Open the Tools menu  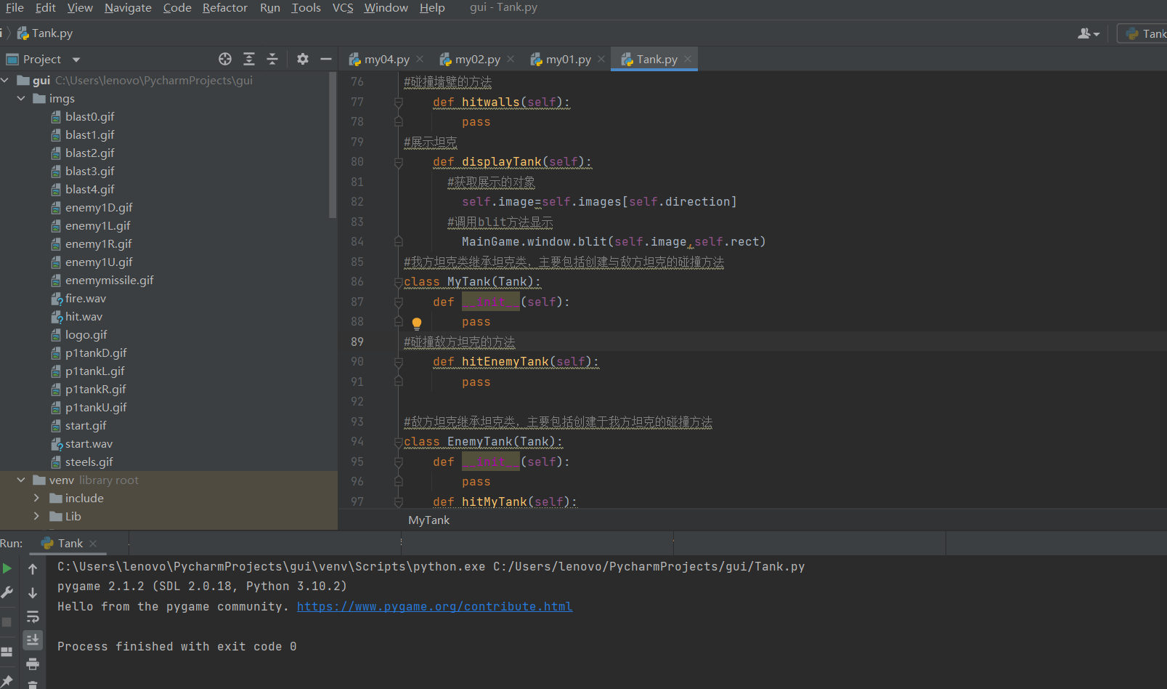tap(306, 7)
